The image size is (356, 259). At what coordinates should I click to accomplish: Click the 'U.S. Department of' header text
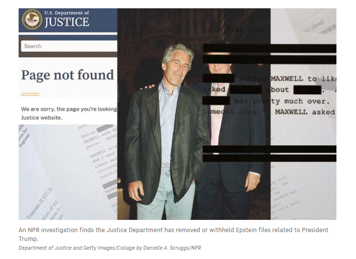pos(67,13)
